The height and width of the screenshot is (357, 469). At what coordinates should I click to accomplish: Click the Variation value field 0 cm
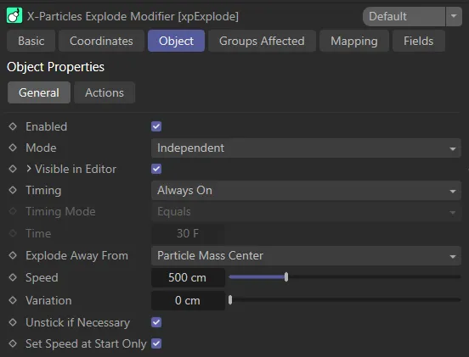coord(188,300)
